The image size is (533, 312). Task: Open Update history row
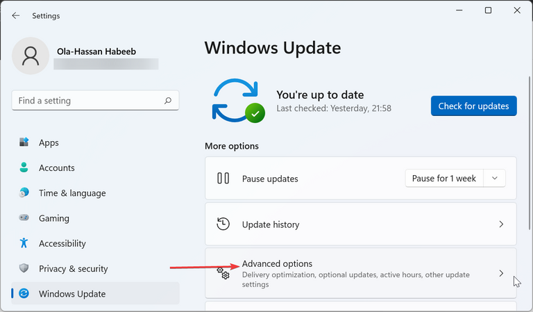361,224
